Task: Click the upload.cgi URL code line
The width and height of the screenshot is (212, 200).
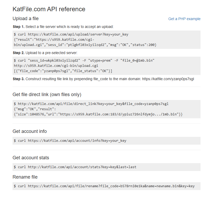Action: pos(56,66)
